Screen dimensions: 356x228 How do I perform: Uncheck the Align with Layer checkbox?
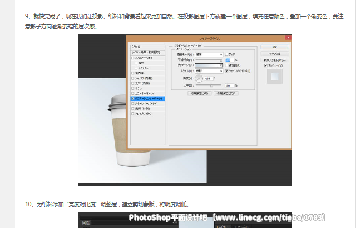coord(226,71)
